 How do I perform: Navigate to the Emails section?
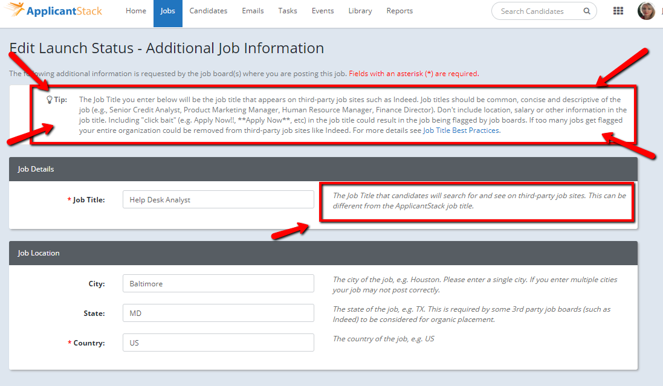[253, 11]
